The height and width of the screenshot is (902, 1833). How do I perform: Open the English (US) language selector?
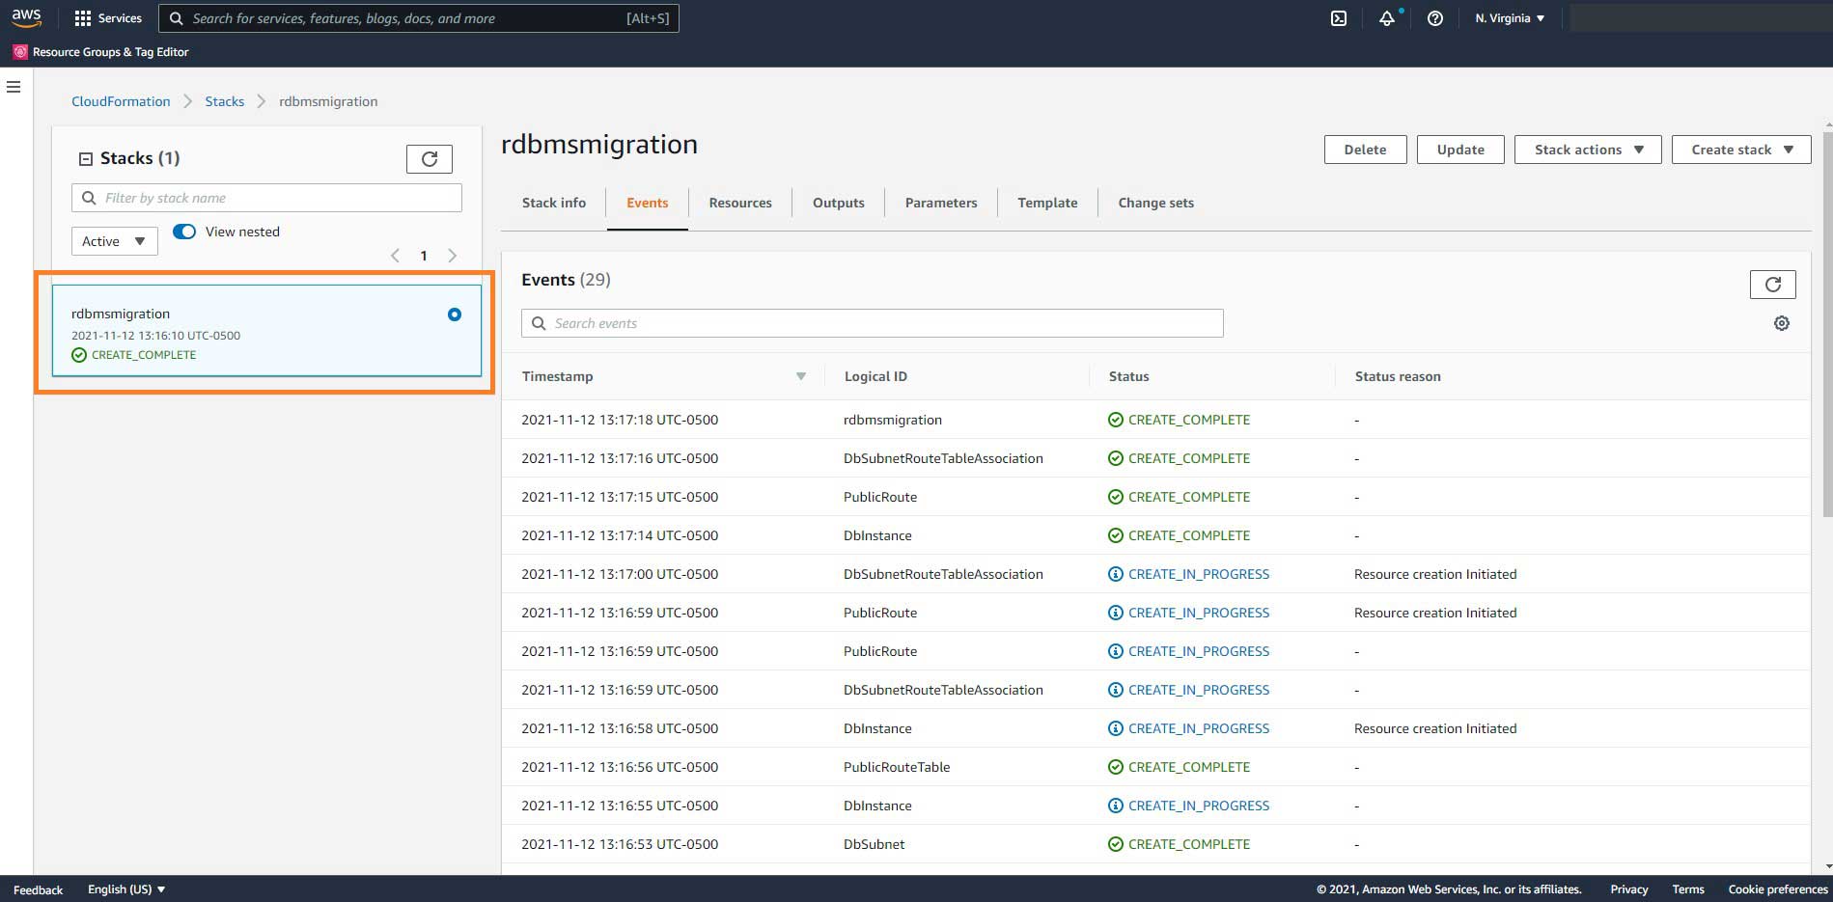tap(126, 889)
